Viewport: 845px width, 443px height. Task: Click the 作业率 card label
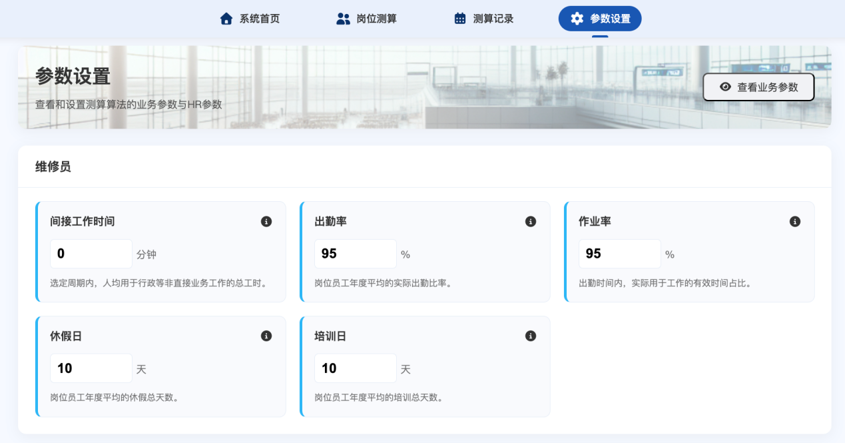pos(595,222)
